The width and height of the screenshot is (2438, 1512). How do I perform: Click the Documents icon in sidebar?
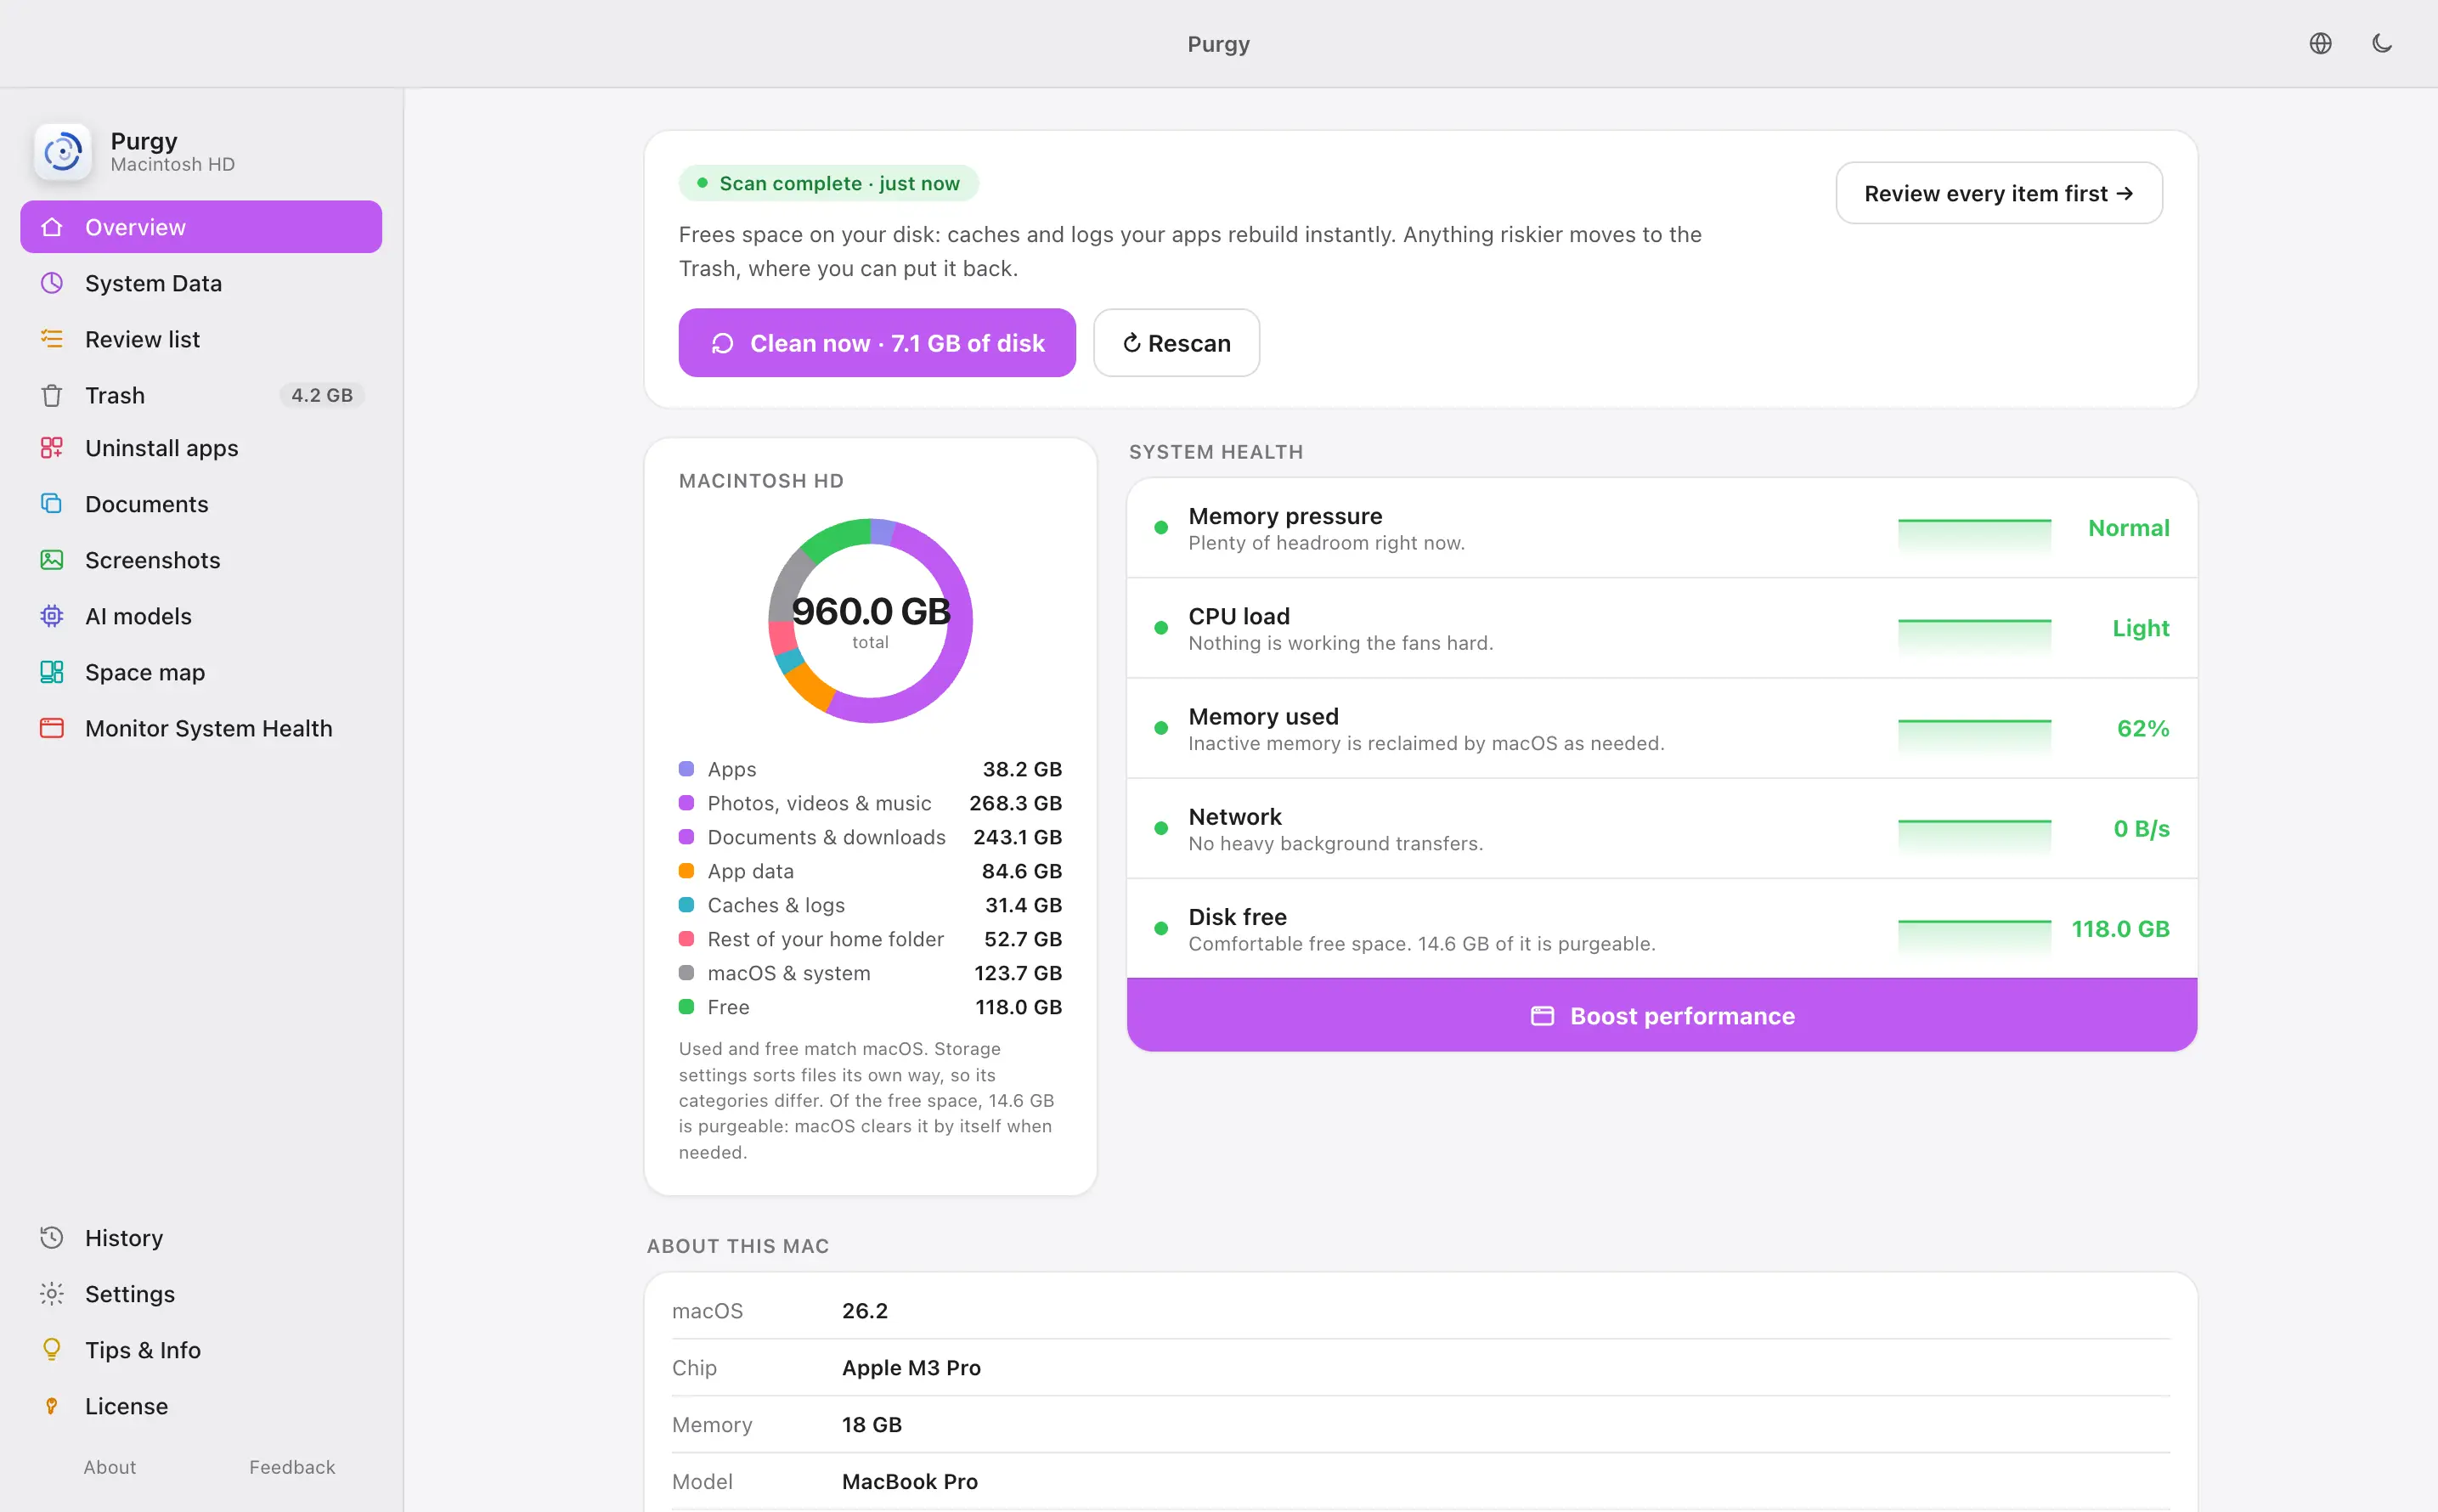tap(52, 504)
